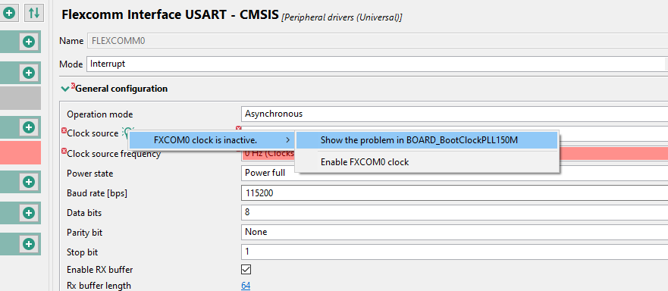Image resolution: width=668 pixels, height=291 pixels.
Task: Click the Peripheral drivers (Universal) subtitle
Action: pyautogui.click(x=342, y=17)
